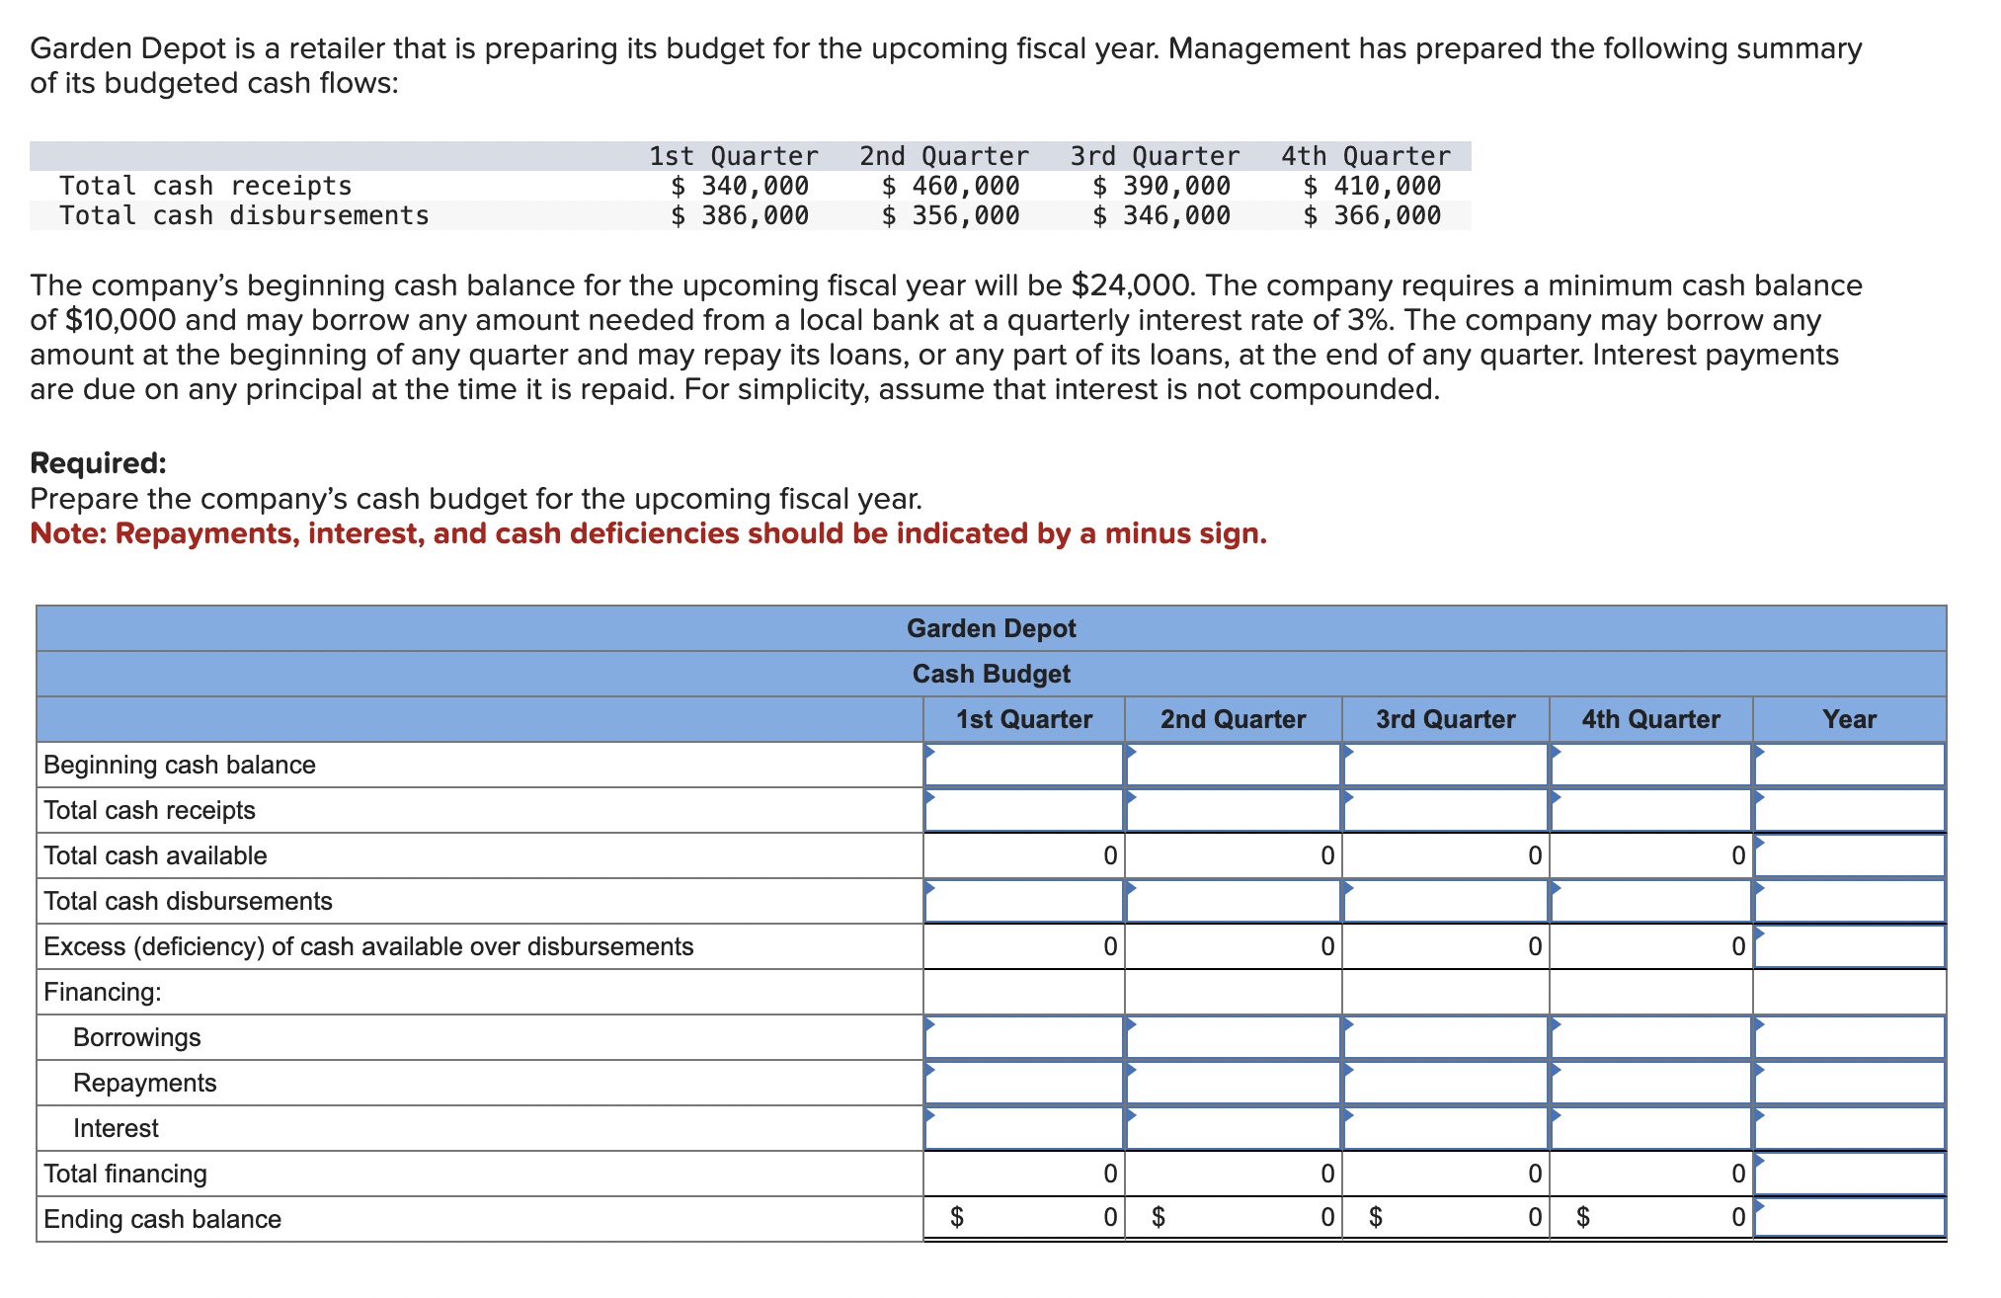Click 4th Quarter Beginning cash balance cell
This screenshot has height=1298, width=2001.
coord(1650,765)
